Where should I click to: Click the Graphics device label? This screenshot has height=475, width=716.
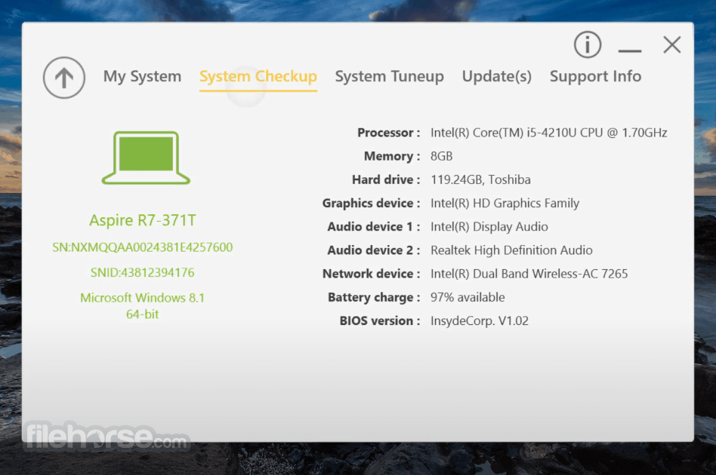pyautogui.click(x=372, y=204)
